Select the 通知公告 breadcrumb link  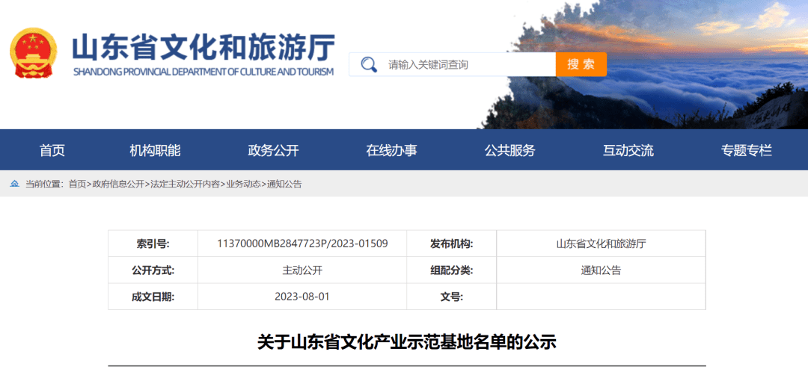[x=284, y=184]
